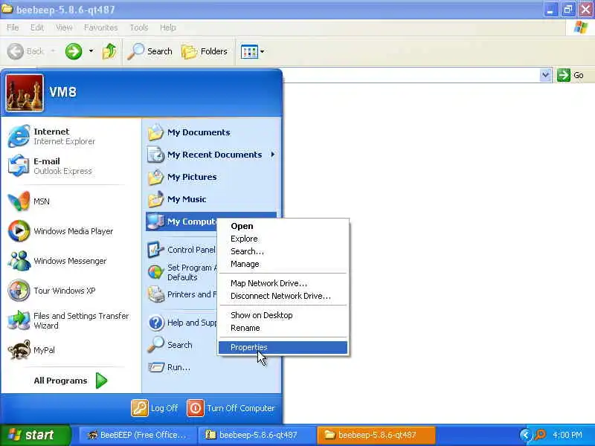This screenshot has height=446, width=595.
Task: Open the Forward history dropdown arrow
Action: 91,51
